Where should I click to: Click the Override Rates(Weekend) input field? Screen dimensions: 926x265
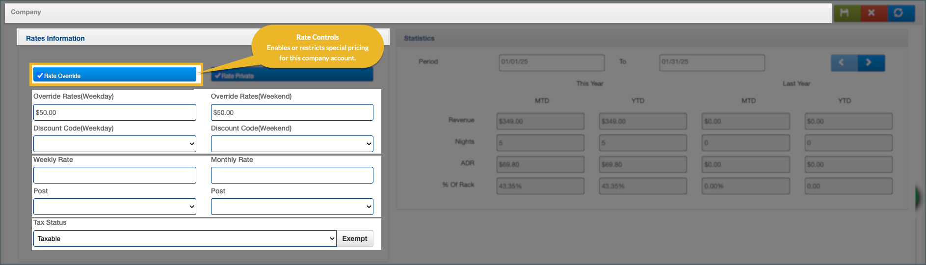[x=291, y=112]
